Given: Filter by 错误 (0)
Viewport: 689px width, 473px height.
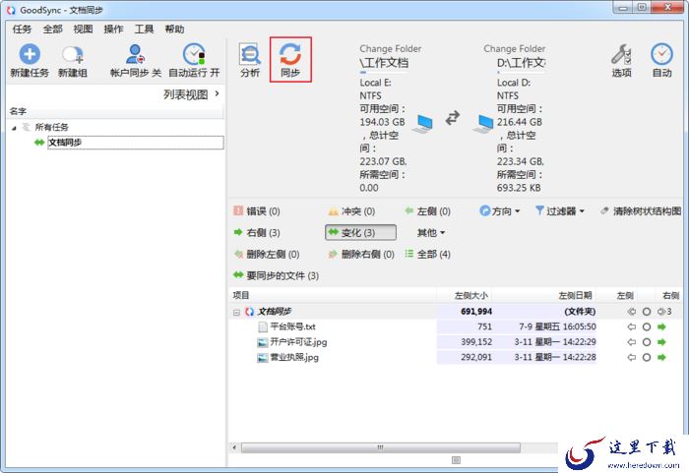Looking at the screenshot, I should (257, 211).
